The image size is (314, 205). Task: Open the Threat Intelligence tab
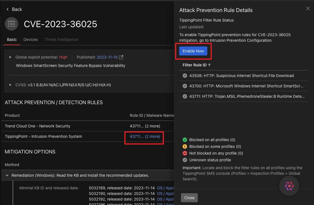click(x=61, y=39)
